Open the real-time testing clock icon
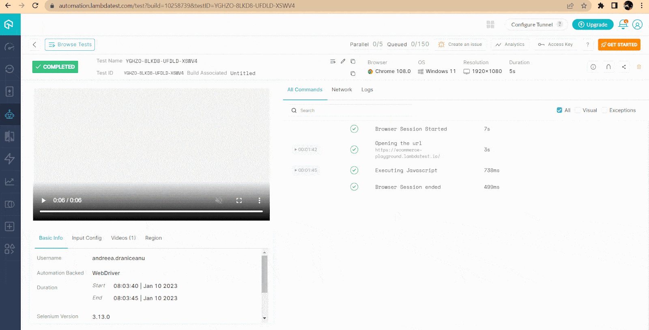This screenshot has width=649, height=330. [x=9, y=69]
